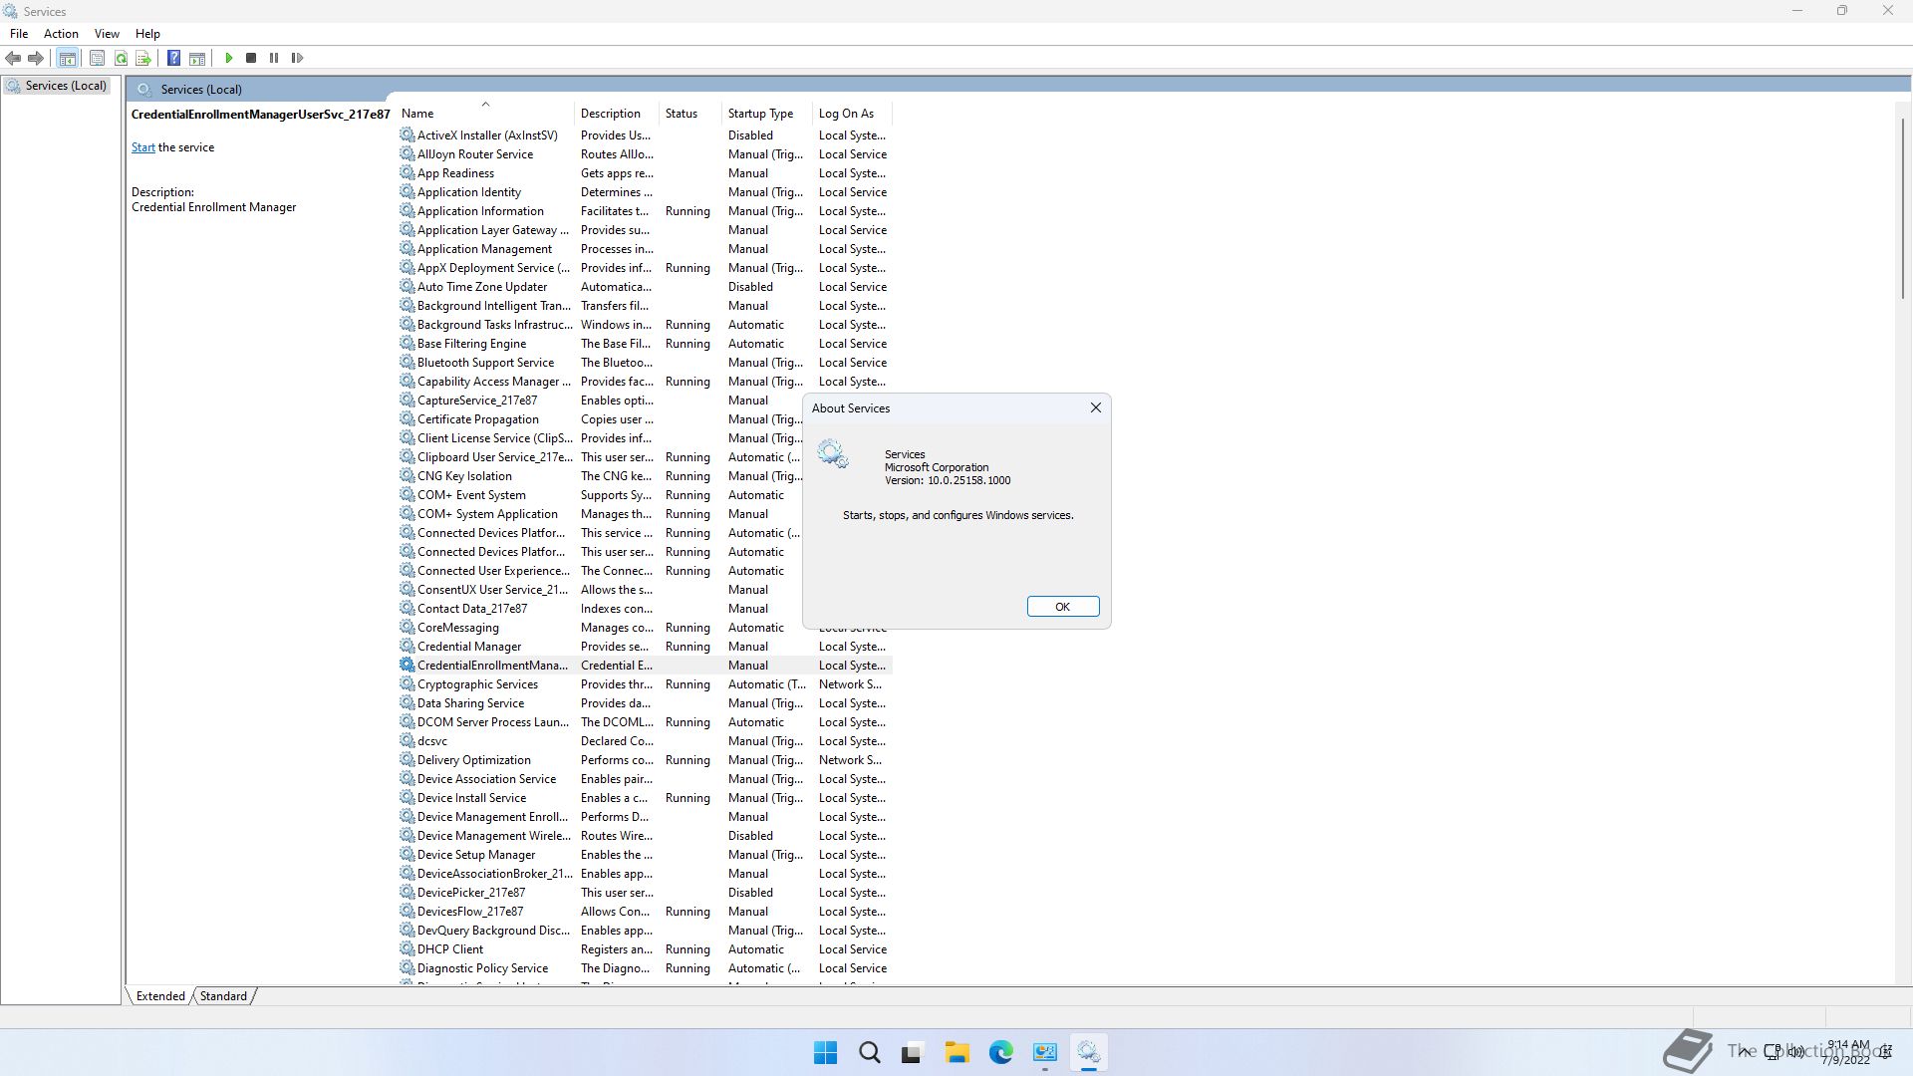
Task: Click the Services app icon on taskbar
Action: coord(1088,1052)
